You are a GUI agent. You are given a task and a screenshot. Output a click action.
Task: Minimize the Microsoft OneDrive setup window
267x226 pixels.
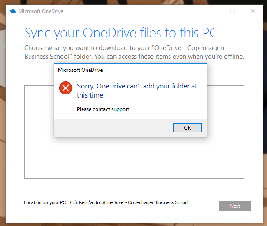pyautogui.click(x=213, y=11)
